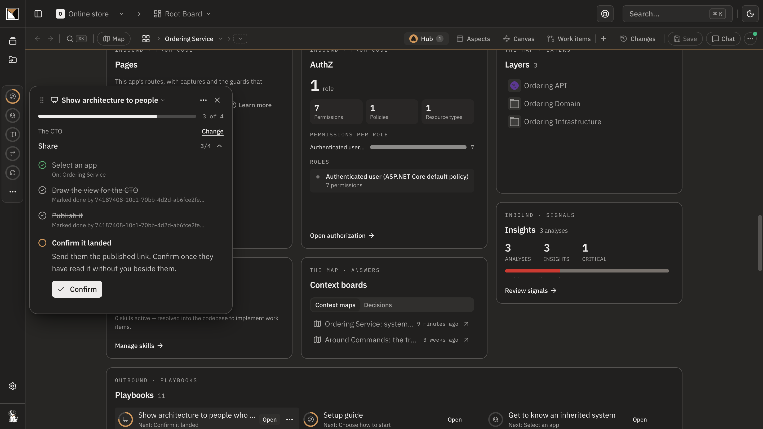Add a new tab with the plus icon
This screenshot has height=429, width=763.
tap(603, 39)
